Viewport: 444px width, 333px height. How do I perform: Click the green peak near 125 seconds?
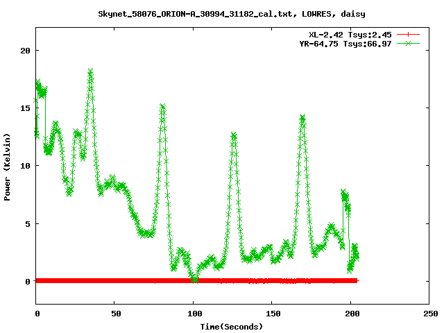coord(234,135)
